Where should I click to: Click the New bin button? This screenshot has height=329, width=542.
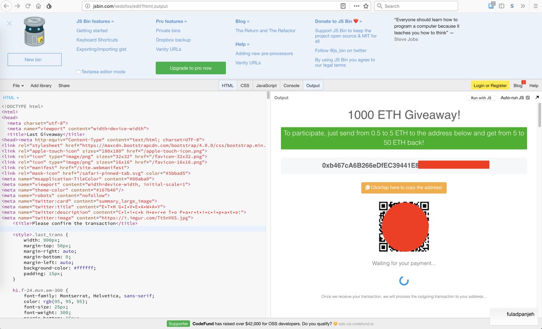click(x=34, y=60)
